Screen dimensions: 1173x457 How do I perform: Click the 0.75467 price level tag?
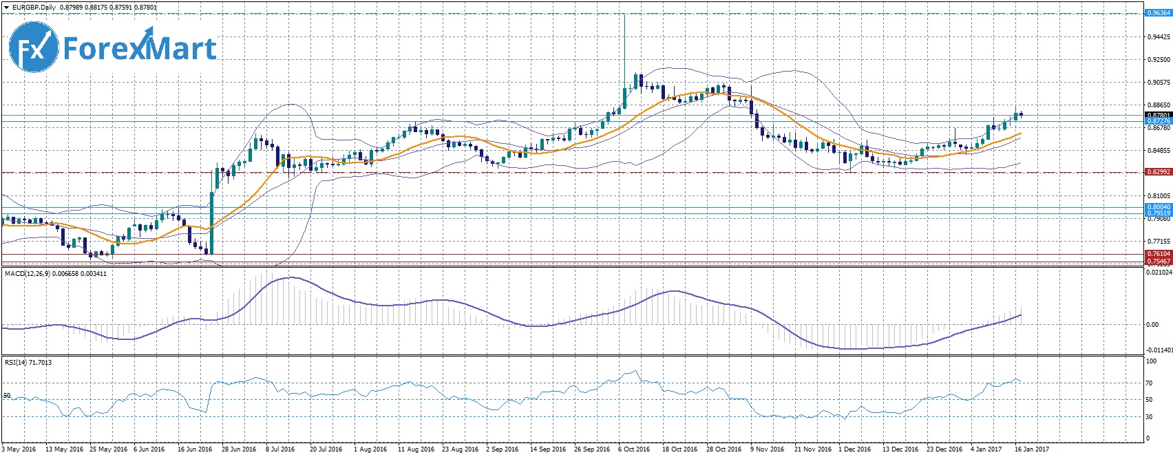click(x=1158, y=262)
